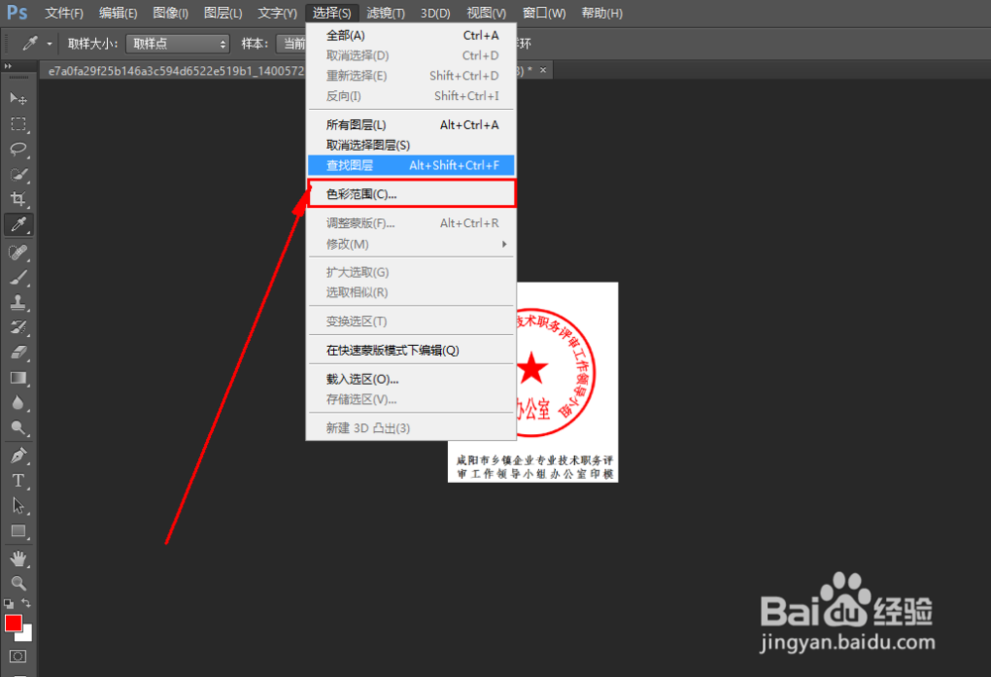The height and width of the screenshot is (677, 991).
Task: Select the Horizontal Type tool
Action: [18, 481]
